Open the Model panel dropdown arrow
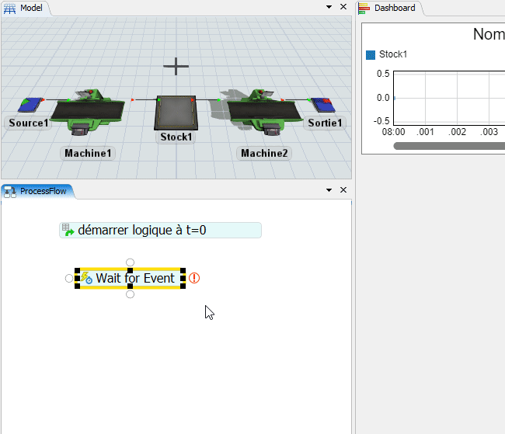 pos(329,7)
